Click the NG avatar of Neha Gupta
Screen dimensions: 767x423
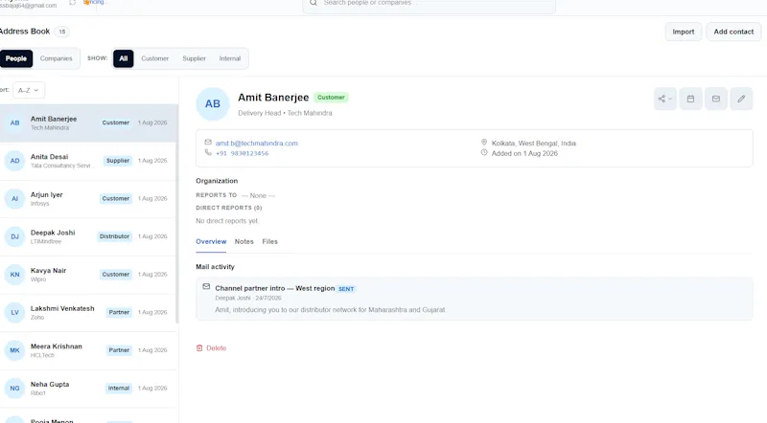[x=14, y=389]
